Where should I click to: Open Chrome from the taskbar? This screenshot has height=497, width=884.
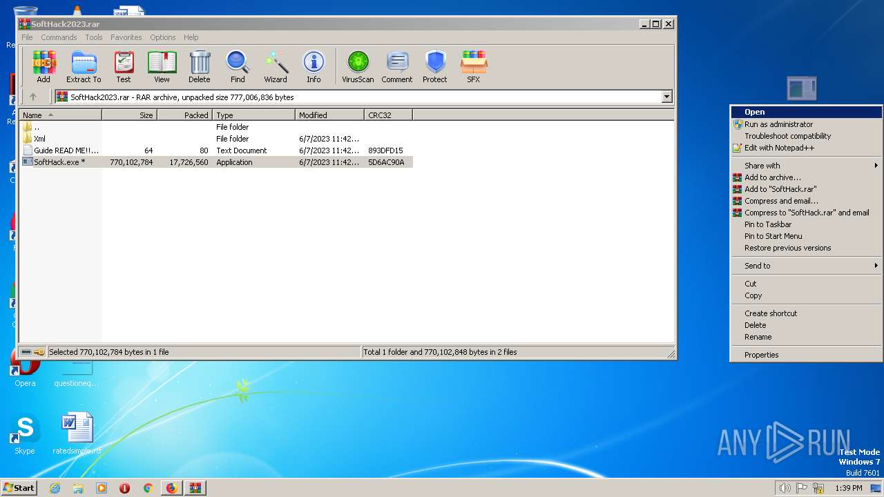point(148,488)
